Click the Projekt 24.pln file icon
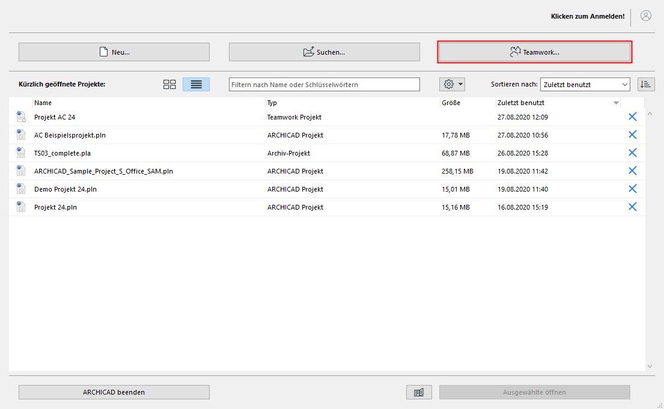664x409 pixels. pos(21,207)
